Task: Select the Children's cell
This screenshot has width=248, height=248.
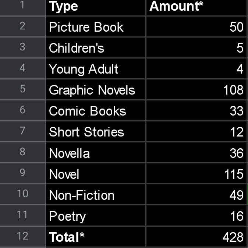Action: point(95,48)
